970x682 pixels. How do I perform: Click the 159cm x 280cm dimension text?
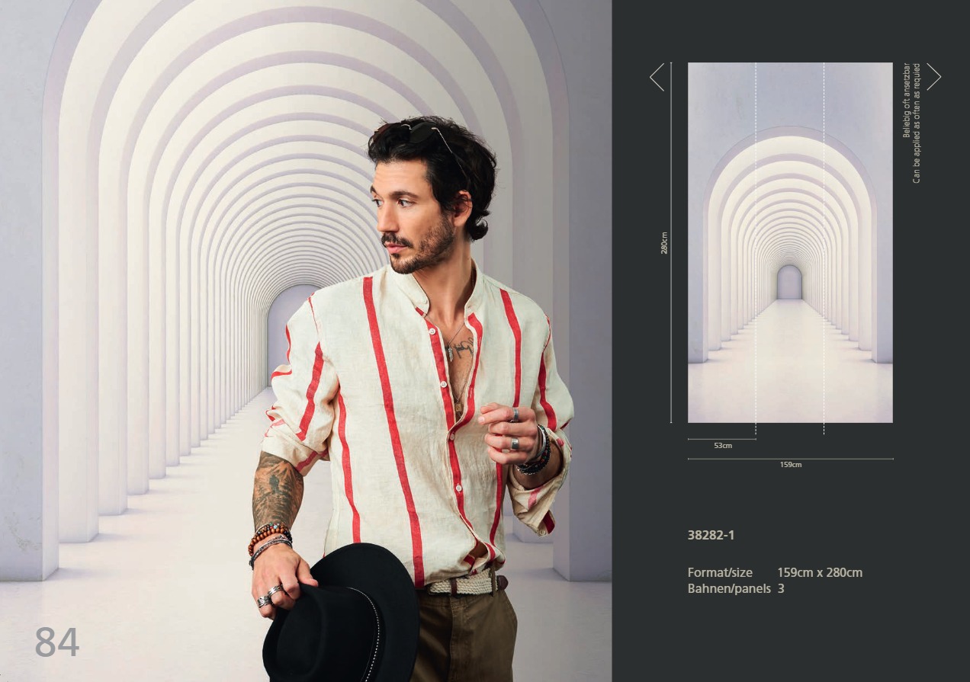[x=820, y=572]
